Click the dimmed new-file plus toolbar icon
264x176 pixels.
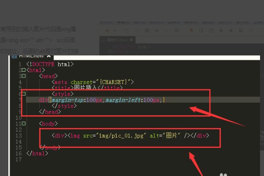coord(107,30)
